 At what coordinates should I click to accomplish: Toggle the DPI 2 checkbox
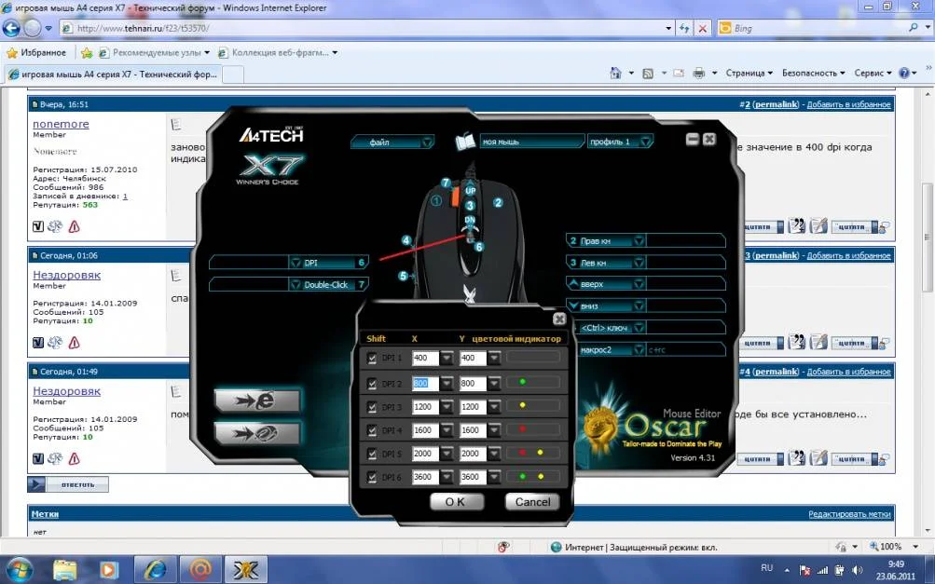[372, 384]
